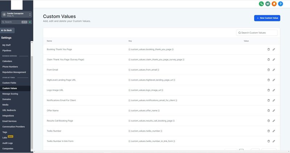
Task: Open My Staff settings
Action: (x=7, y=45)
